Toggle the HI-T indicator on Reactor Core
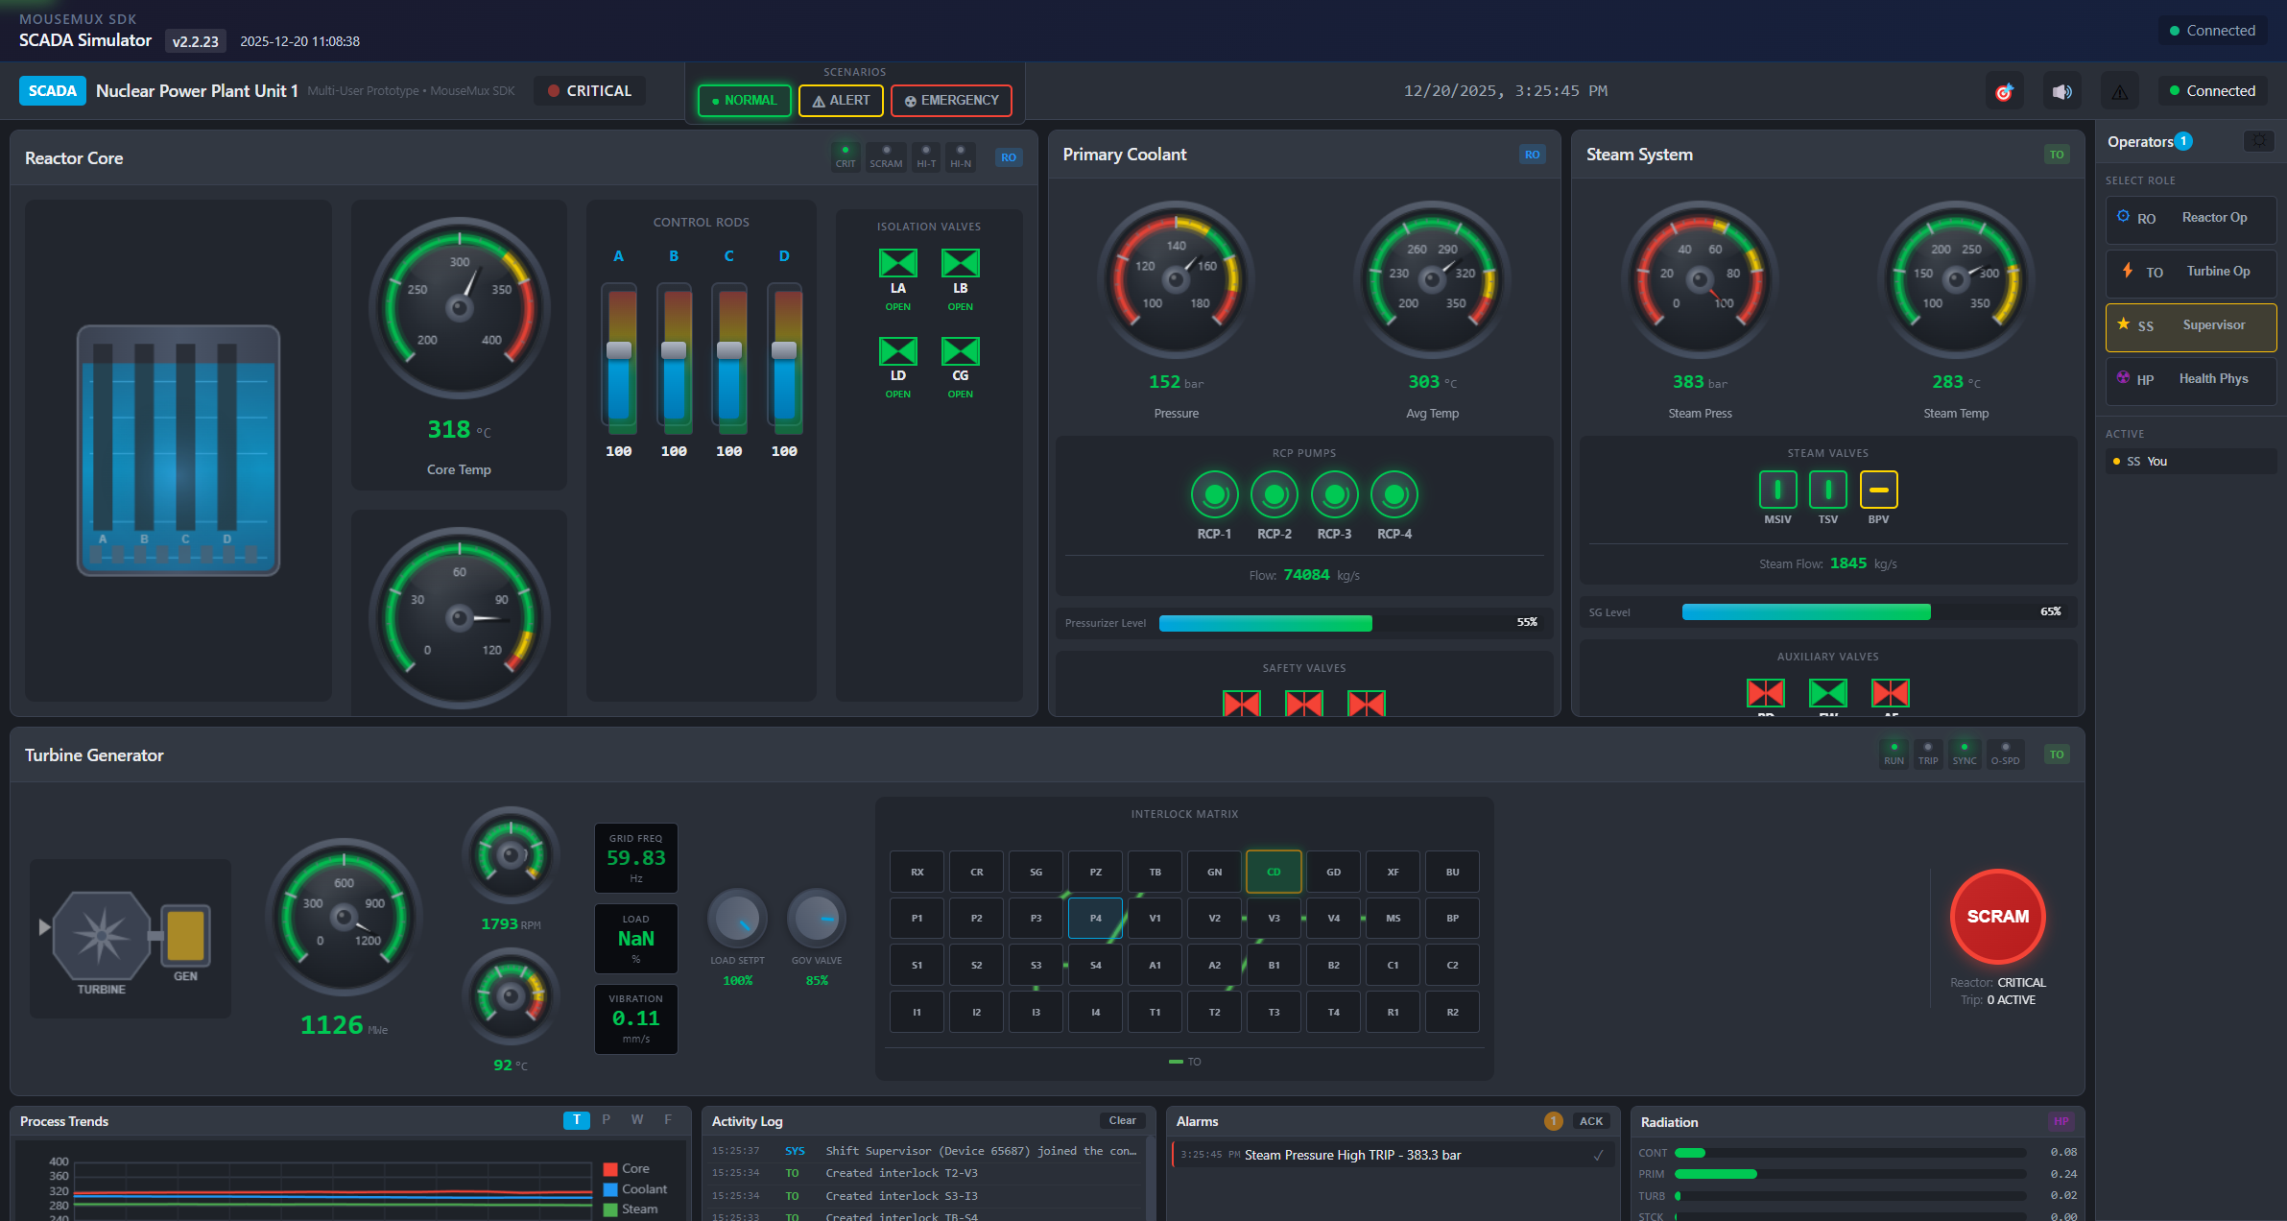The width and height of the screenshot is (2287, 1221). tap(925, 155)
